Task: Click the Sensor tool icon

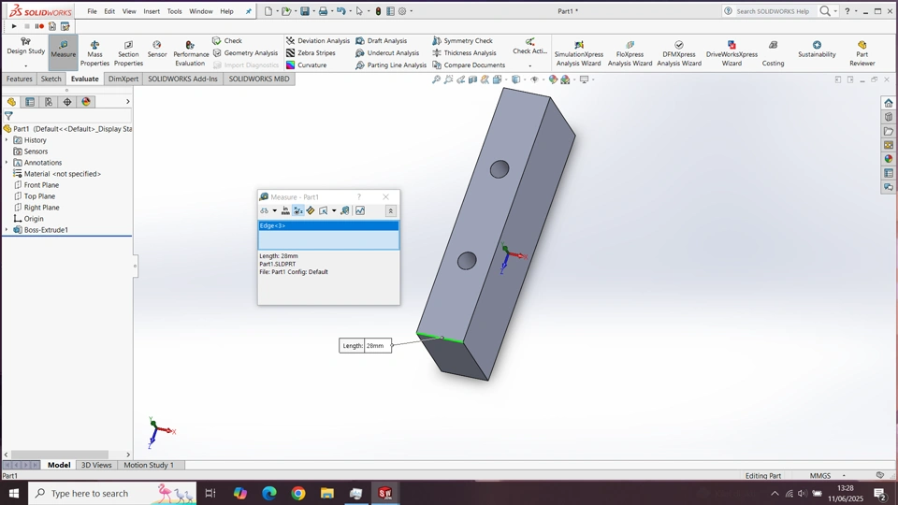Action: click(157, 50)
